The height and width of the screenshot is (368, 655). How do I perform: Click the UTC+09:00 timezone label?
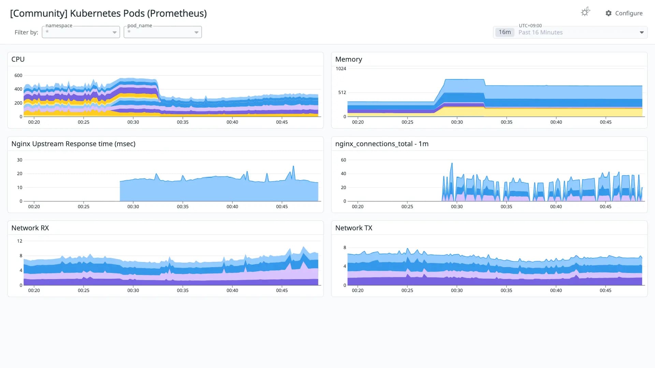(x=530, y=26)
